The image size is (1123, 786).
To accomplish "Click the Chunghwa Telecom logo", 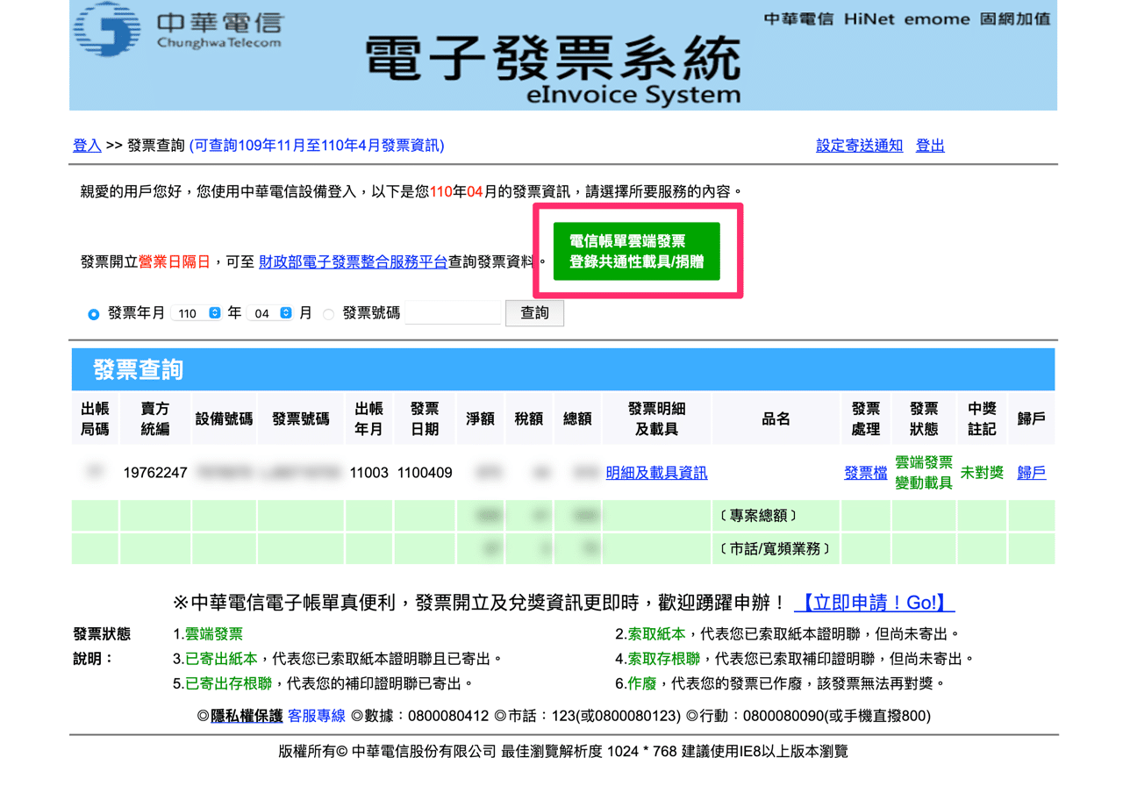I will 179,31.
